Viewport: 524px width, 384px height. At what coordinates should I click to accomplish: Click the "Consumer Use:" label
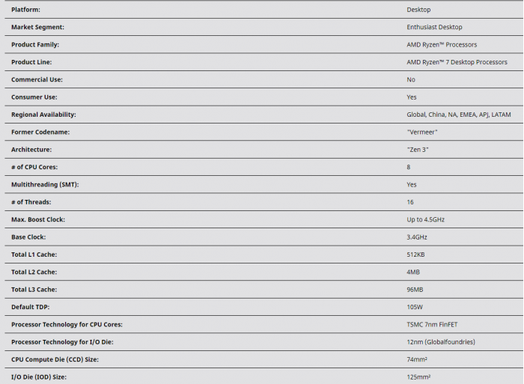click(x=34, y=97)
